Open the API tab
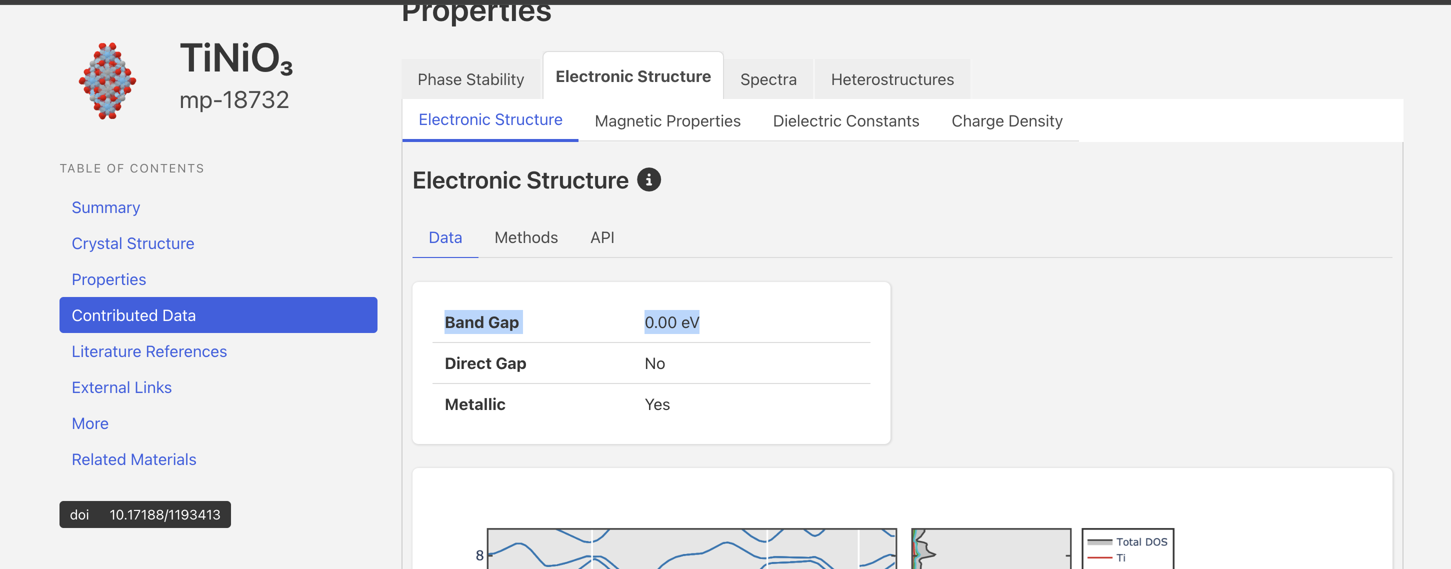 (x=601, y=237)
